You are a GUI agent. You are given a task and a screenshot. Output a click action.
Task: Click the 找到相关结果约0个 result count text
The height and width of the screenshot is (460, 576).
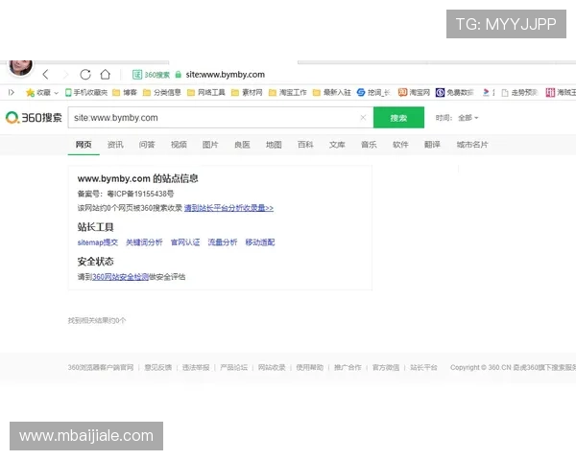97,321
